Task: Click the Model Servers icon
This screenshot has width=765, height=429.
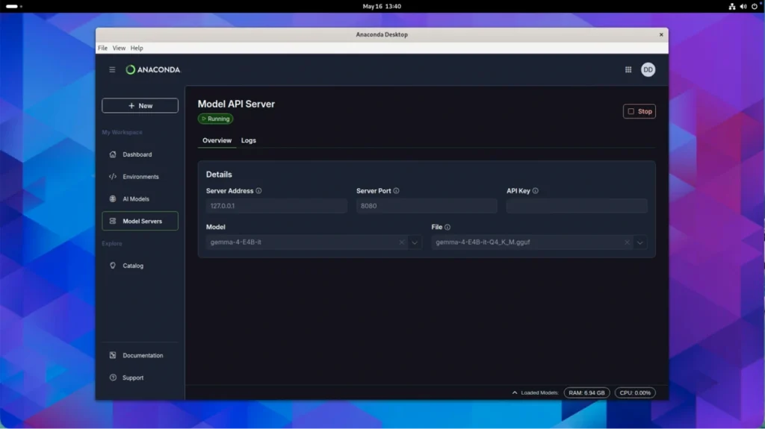Action: click(x=113, y=222)
